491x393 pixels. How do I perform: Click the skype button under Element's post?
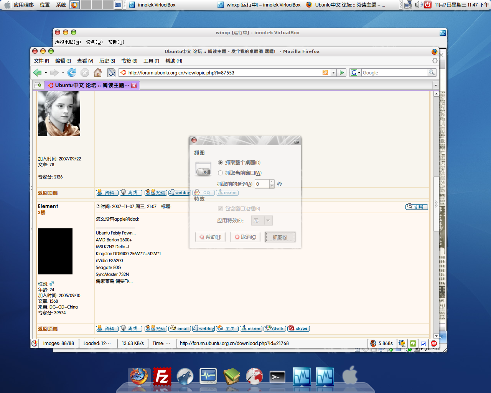pyautogui.click(x=298, y=329)
